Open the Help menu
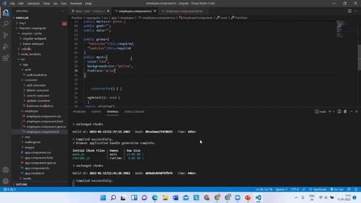Image resolution: width=361 pixels, height=203 pixels. [x=89, y=3]
